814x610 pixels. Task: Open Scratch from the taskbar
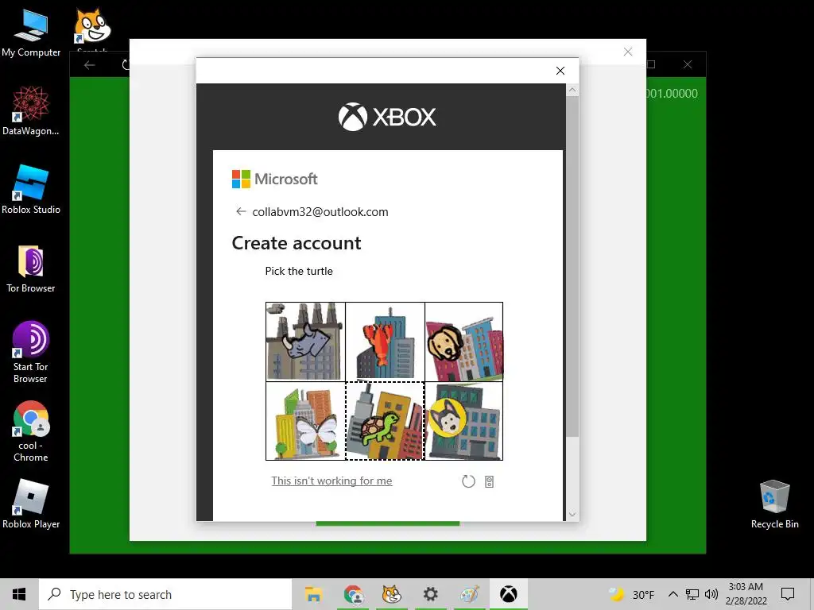(x=391, y=594)
